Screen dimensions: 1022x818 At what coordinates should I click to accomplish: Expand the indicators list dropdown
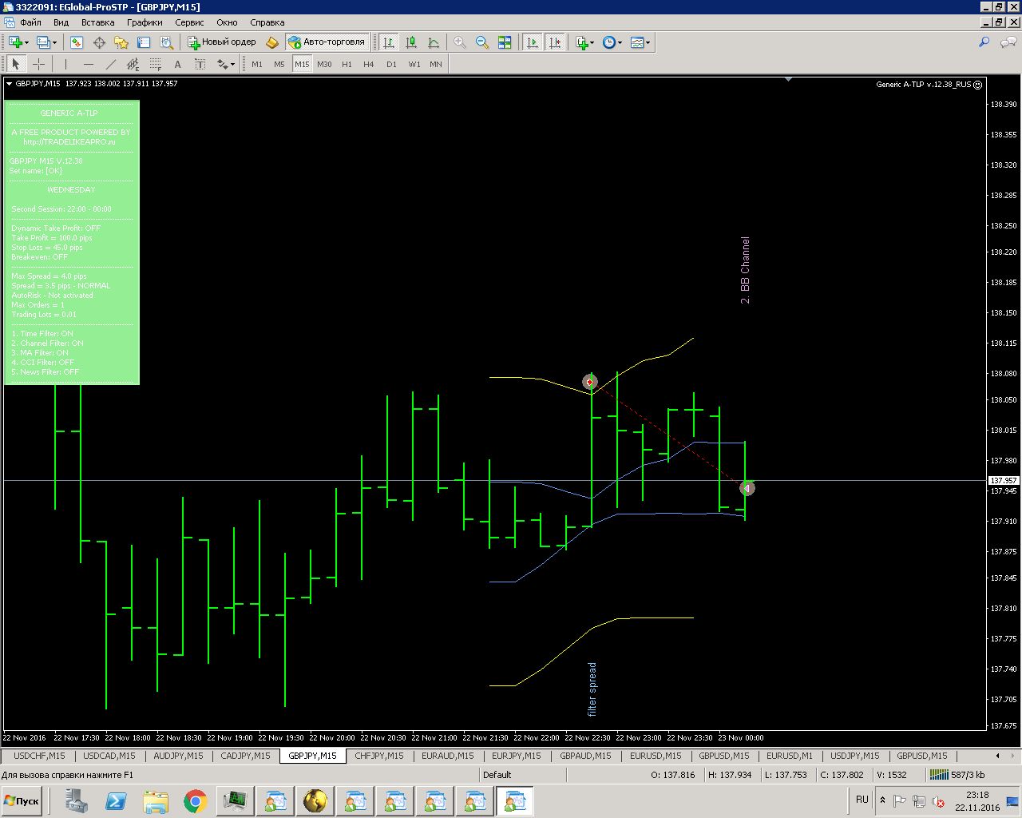(592, 42)
